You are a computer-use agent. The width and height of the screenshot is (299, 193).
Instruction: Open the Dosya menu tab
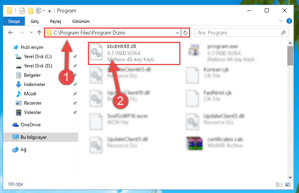click(14, 21)
